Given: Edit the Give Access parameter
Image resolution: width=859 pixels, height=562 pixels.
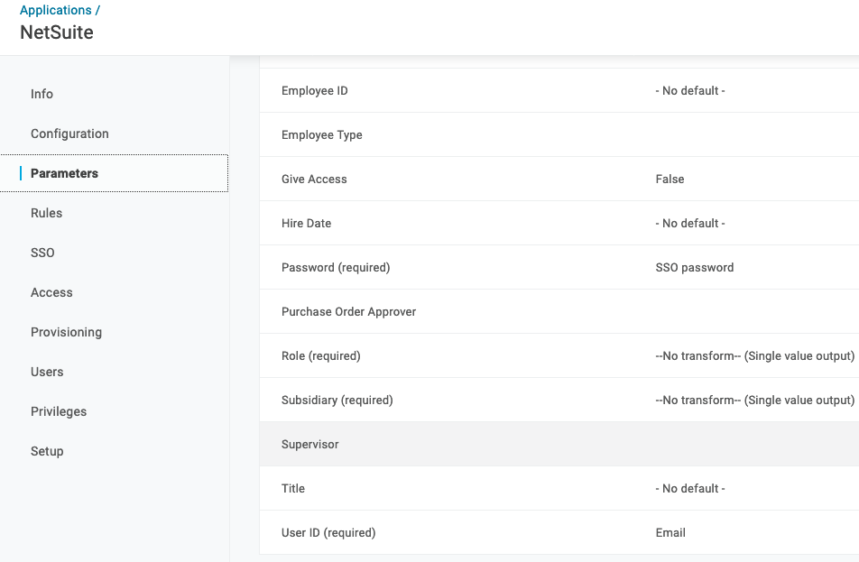Looking at the screenshot, I should [x=314, y=180].
